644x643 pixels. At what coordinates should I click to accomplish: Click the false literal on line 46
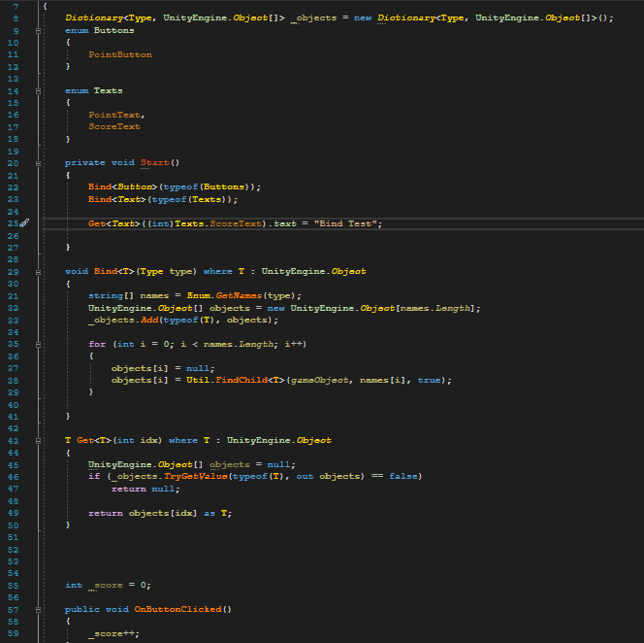click(402, 476)
